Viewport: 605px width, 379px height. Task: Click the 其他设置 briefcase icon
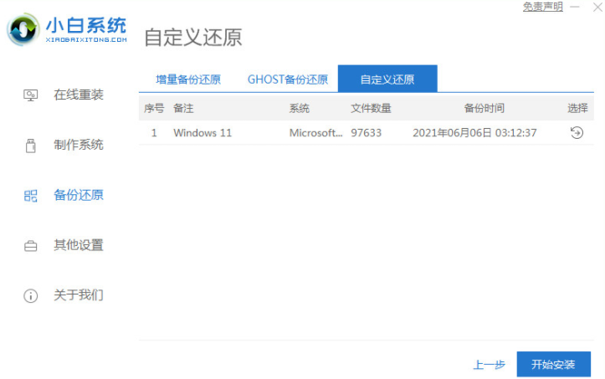[x=30, y=246]
